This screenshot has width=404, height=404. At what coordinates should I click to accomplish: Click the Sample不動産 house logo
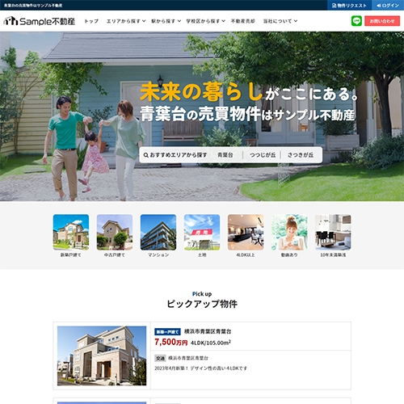[x=39, y=21]
